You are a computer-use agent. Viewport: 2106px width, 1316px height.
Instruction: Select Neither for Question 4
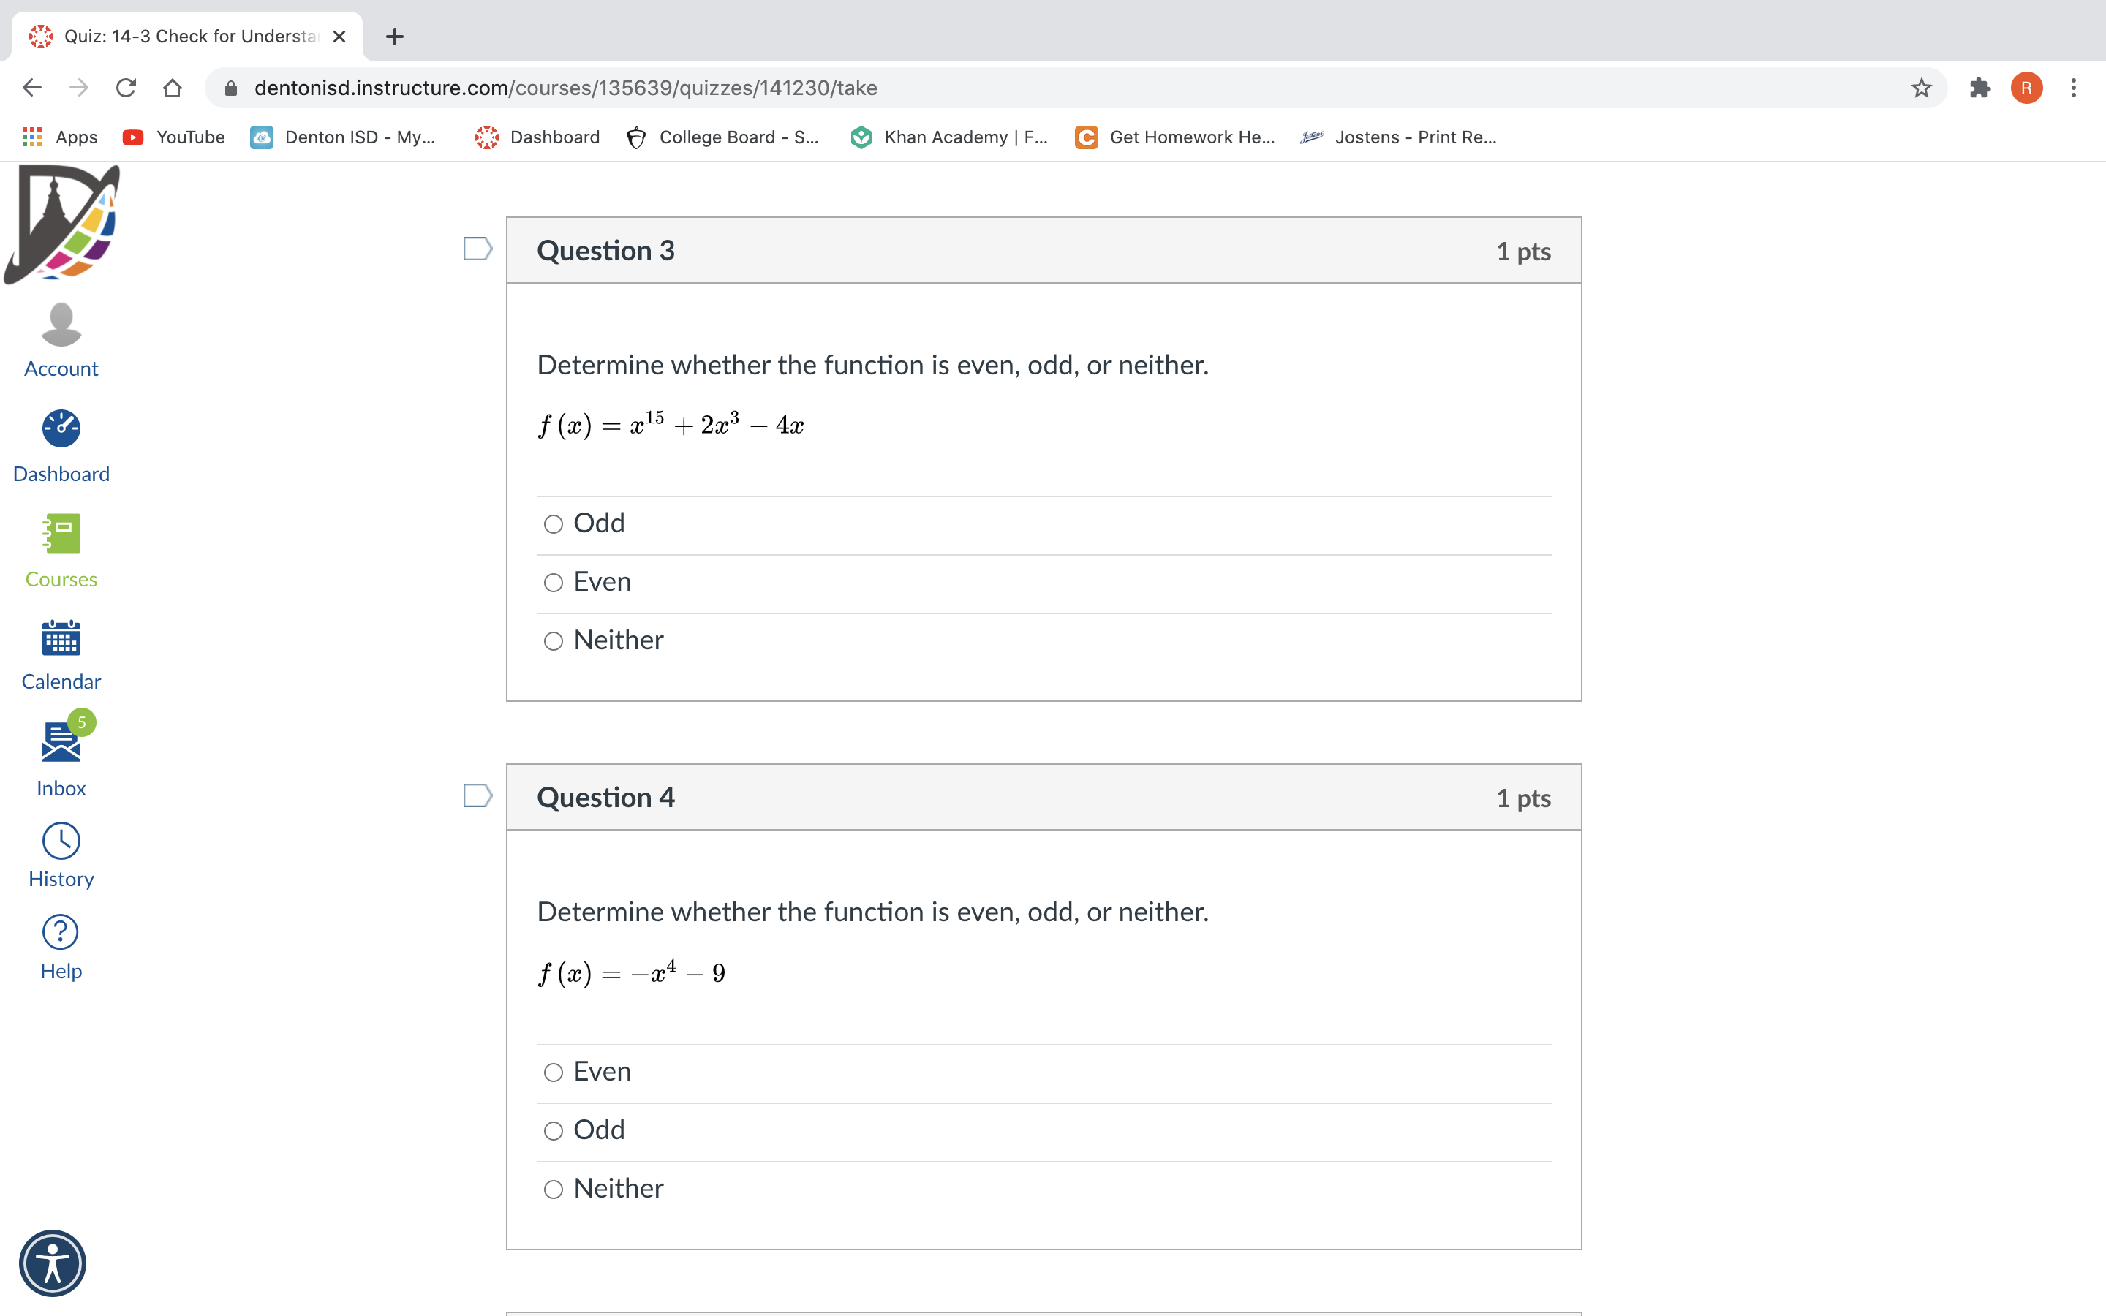(554, 1189)
